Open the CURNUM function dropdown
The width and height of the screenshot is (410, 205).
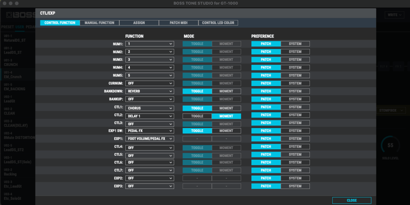[150, 83]
